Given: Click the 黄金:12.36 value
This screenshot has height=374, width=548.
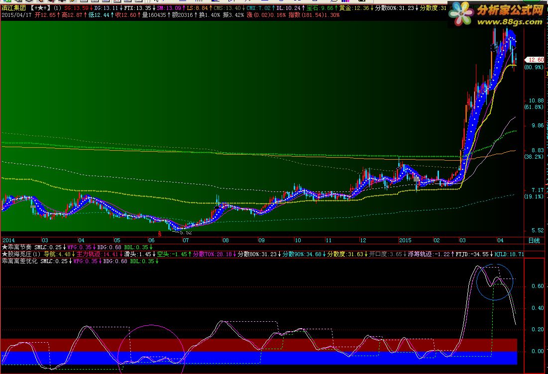Looking at the screenshot, I should (x=354, y=7).
